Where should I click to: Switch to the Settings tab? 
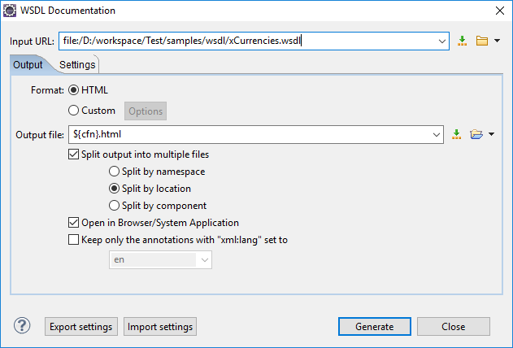(77, 64)
